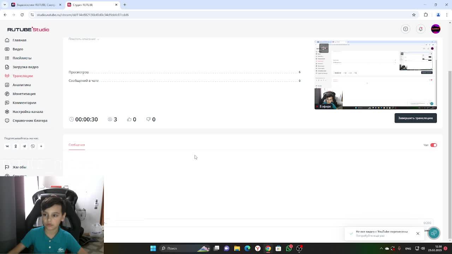Open the channel avatar menu
Viewport: 452px width, 254px height.
click(436, 29)
